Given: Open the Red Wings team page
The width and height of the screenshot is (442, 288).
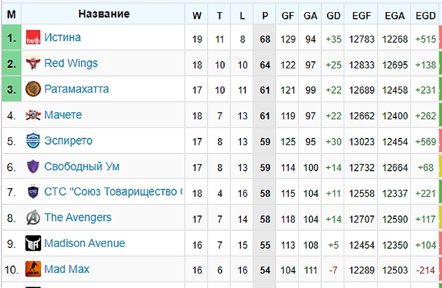Looking at the screenshot, I should (71, 63).
